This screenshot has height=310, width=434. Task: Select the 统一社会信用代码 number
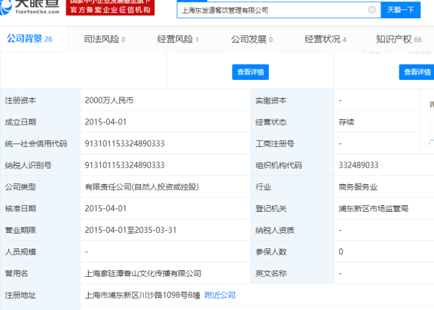pyautogui.click(x=125, y=143)
